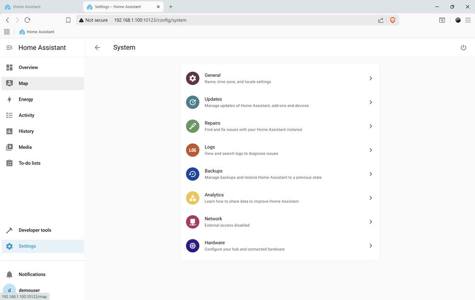The image size is (475, 300).
Task: Click the green Repairs wrench icon
Action: (x=193, y=126)
